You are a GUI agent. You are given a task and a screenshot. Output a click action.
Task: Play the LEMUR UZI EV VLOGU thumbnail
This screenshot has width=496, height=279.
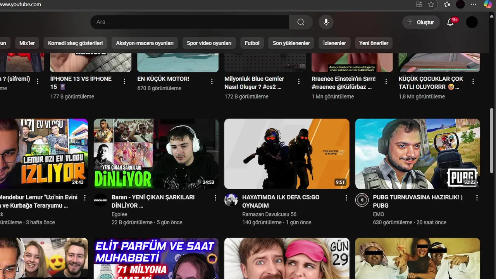pyautogui.click(x=44, y=154)
